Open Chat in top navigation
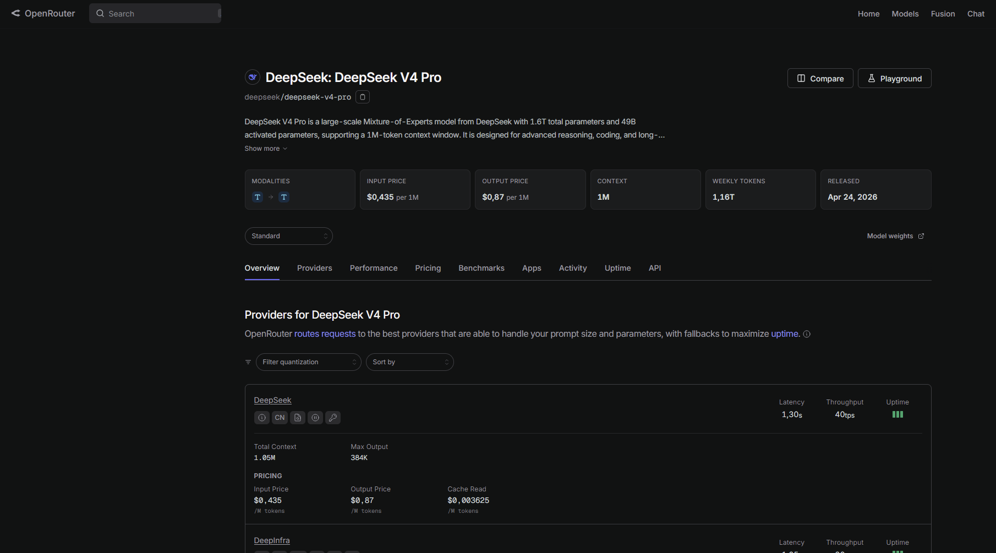The height and width of the screenshot is (553, 996). (976, 14)
